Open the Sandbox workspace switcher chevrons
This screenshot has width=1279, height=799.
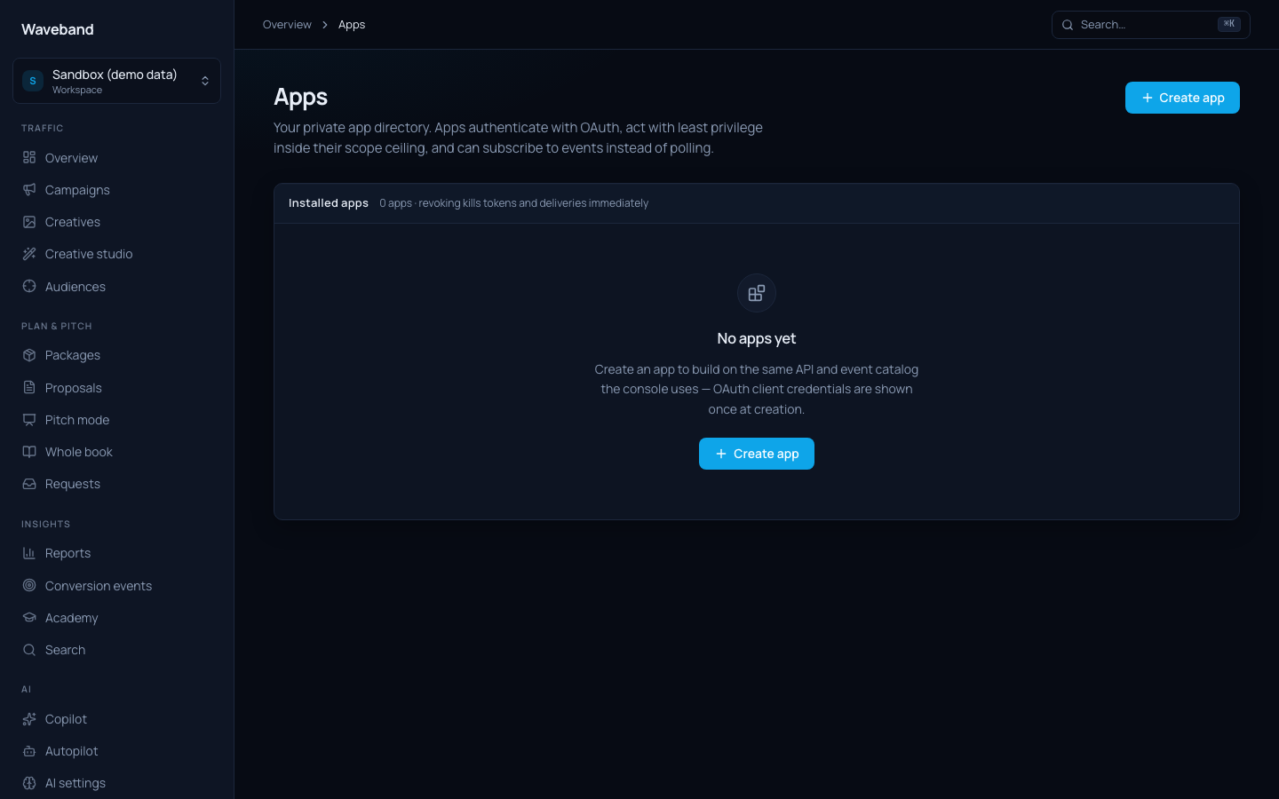(x=205, y=81)
